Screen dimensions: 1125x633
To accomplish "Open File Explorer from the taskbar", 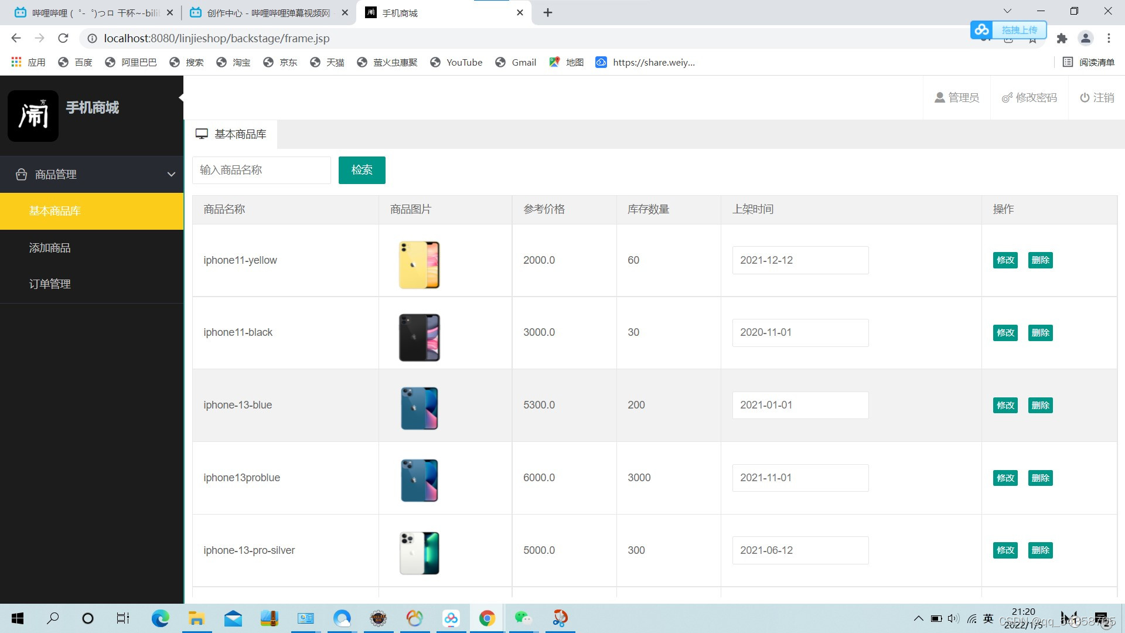I will click(196, 618).
